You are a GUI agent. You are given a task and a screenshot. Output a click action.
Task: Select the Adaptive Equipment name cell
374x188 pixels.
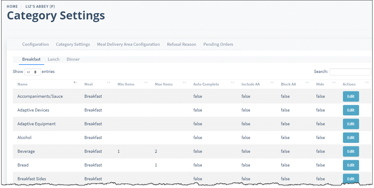point(36,124)
